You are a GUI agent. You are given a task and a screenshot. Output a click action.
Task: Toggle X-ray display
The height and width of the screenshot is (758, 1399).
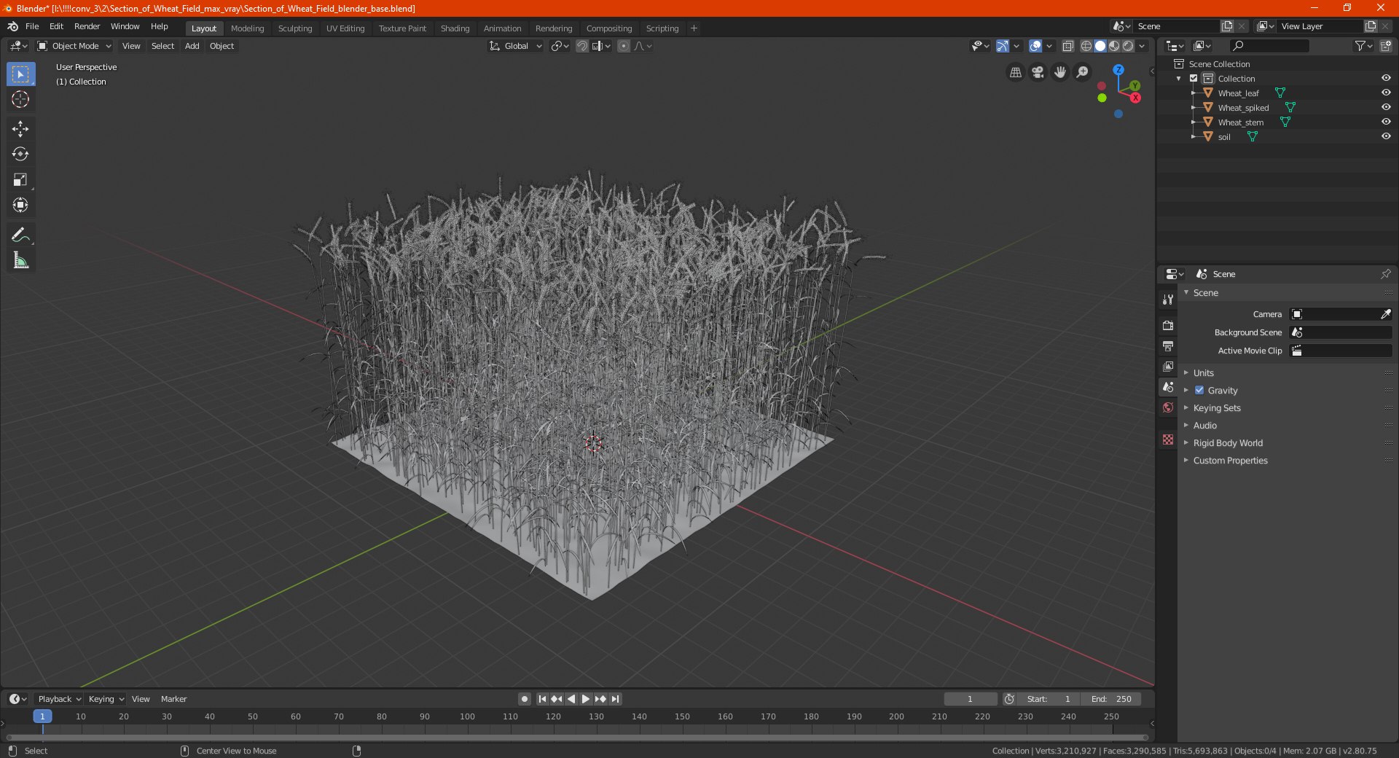(x=1067, y=46)
